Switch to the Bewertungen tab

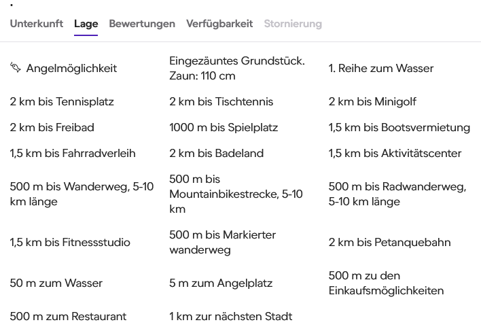pyautogui.click(x=142, y=24)
